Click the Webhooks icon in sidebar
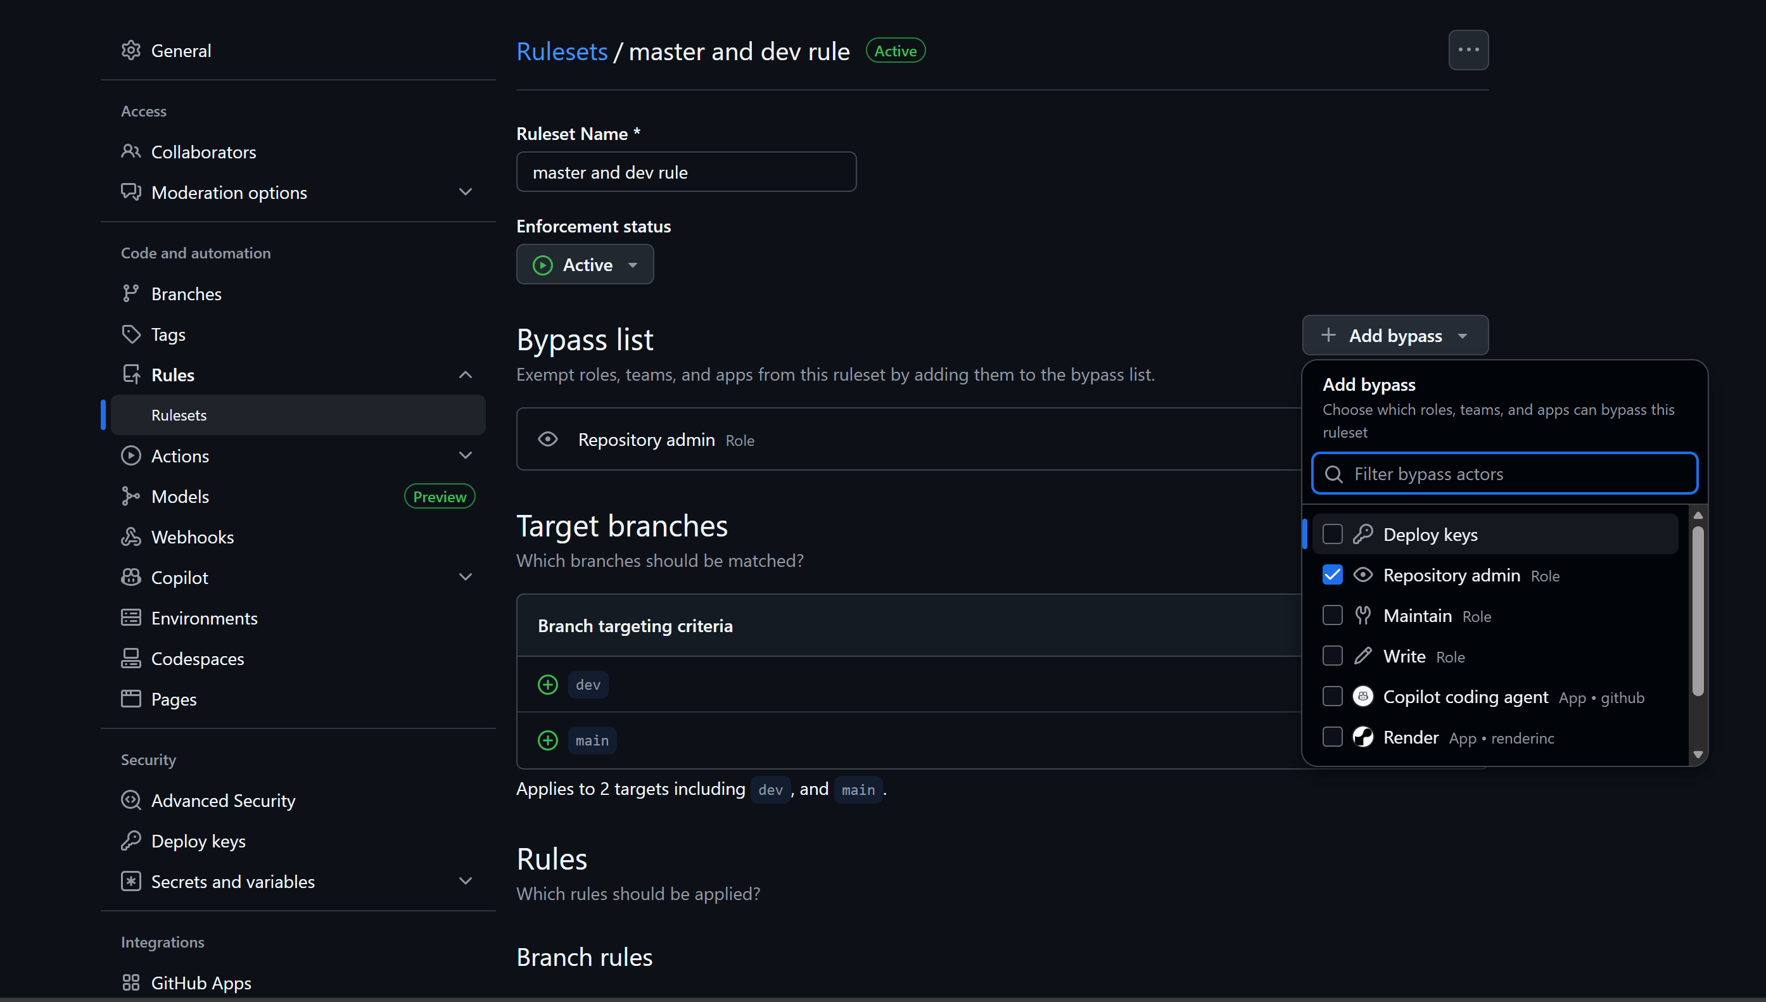The image size is (1766, 1002). coord(130,537)
